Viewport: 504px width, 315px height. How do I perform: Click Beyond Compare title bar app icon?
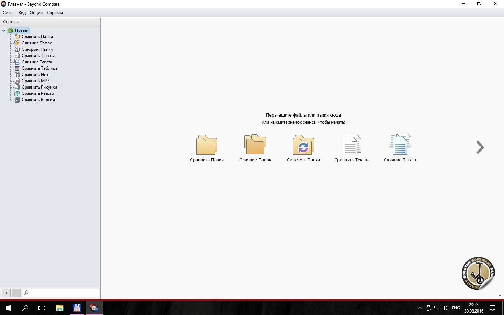click(x=3, y=4)
